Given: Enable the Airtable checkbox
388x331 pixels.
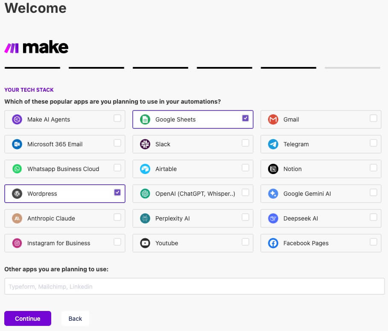Looking at the screenshot, I should coord(245,168).
